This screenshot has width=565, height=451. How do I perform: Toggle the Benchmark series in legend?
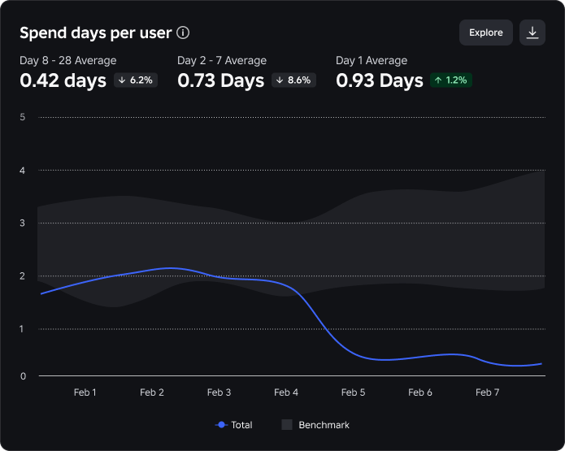pyautogui.click(x=315, y=425)
